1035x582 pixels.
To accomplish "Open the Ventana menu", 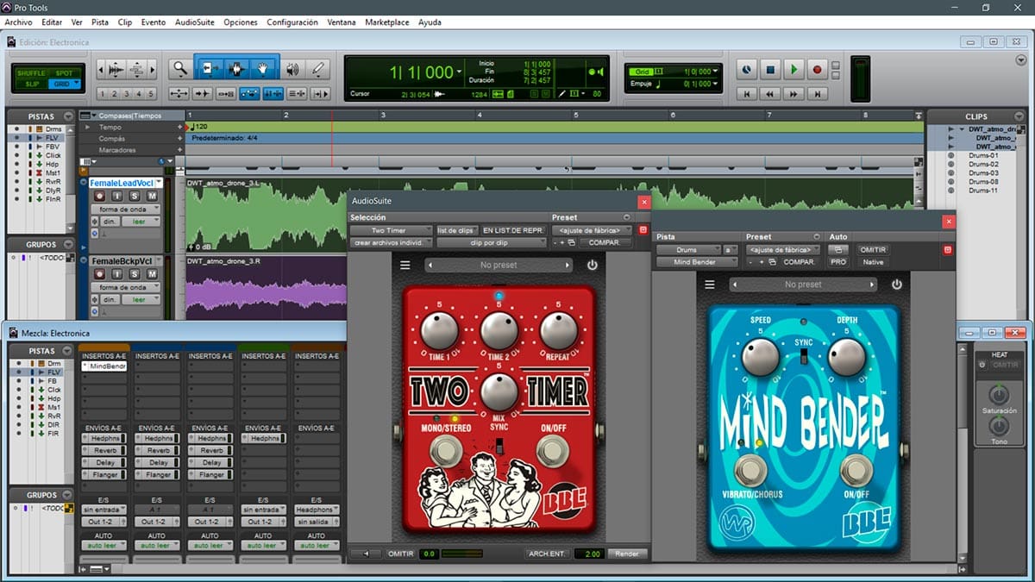I will click(x=342, y=22).
